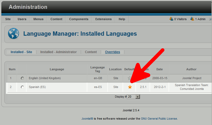Select the Spanish (ES) radio button
This screenshot has width=212, height=125.
click(22, 87)
